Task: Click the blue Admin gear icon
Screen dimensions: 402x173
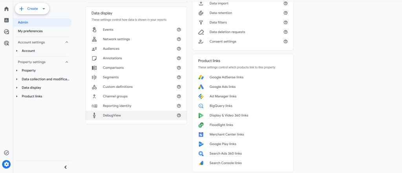Action: click(x=6, y=164)
